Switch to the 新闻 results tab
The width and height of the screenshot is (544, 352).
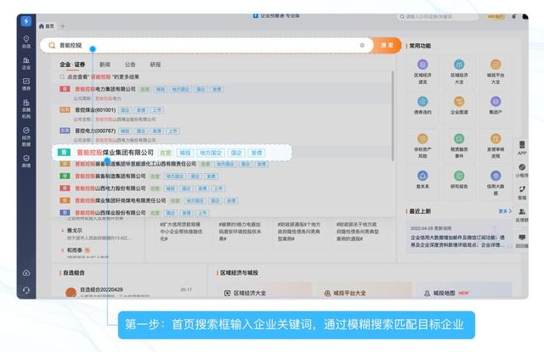[105, 64]
